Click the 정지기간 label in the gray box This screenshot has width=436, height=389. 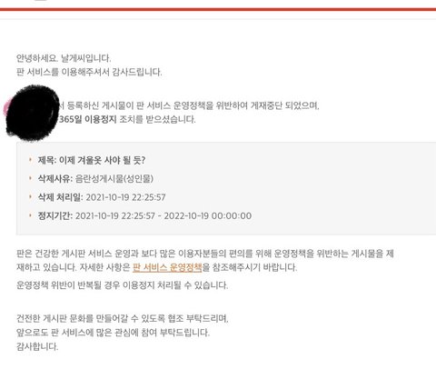tap(55, 216)
